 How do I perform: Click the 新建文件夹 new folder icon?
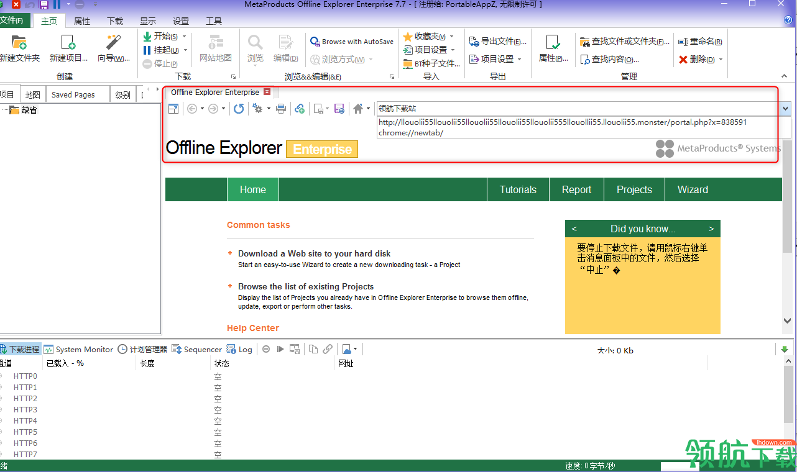click(x=19, y=42)
